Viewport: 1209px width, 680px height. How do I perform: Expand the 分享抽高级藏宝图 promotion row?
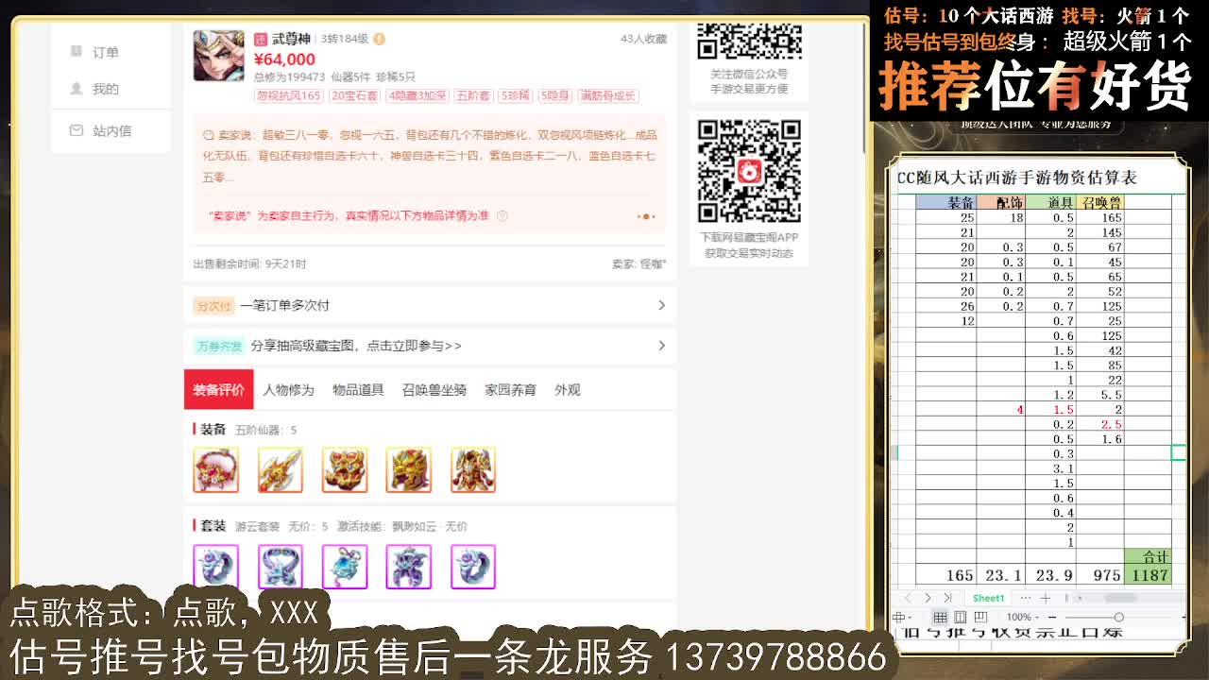tap(430, 346)
